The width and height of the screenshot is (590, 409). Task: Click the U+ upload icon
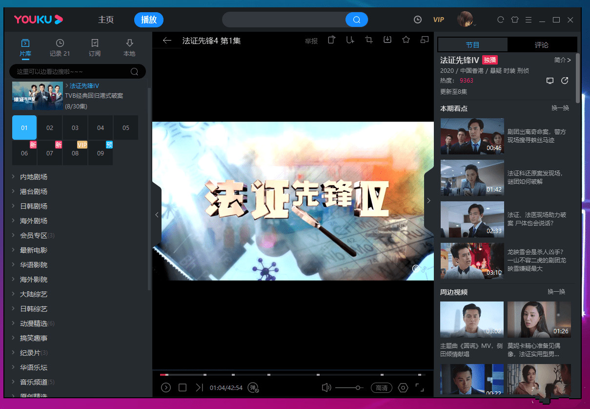(350, 40)
